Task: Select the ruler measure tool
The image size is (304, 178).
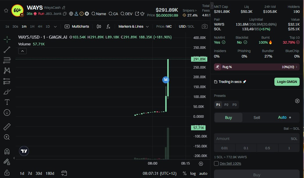Action: pyautogui.click(x=7, y=127)
